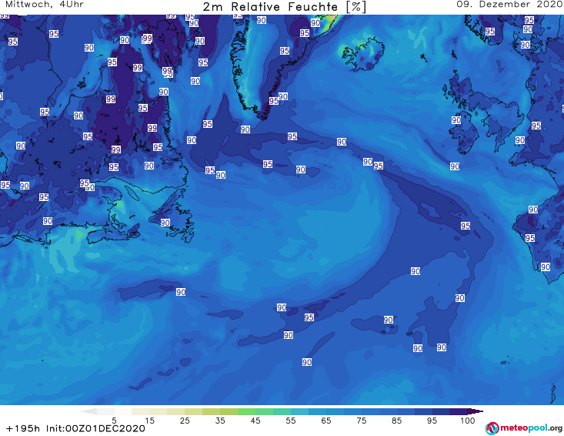Click the legend value "15"
This screenshot has width=564, height=436.
(149, 421)
